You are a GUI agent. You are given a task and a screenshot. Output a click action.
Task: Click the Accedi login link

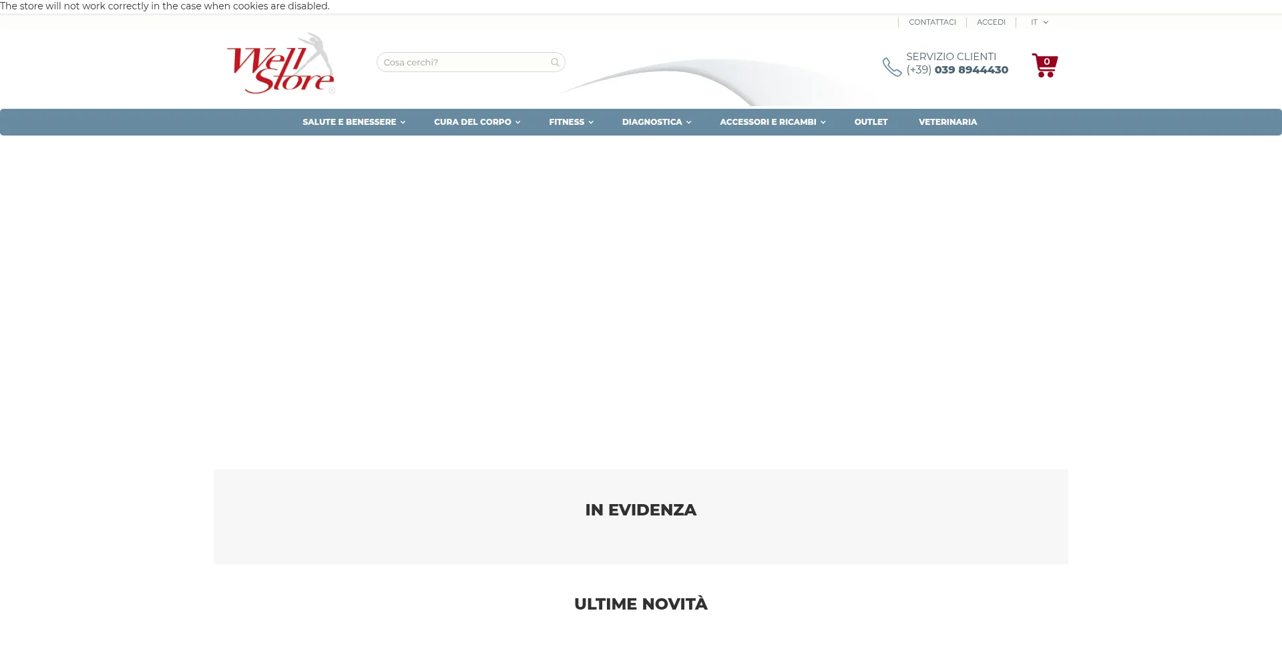click(991, 22)
